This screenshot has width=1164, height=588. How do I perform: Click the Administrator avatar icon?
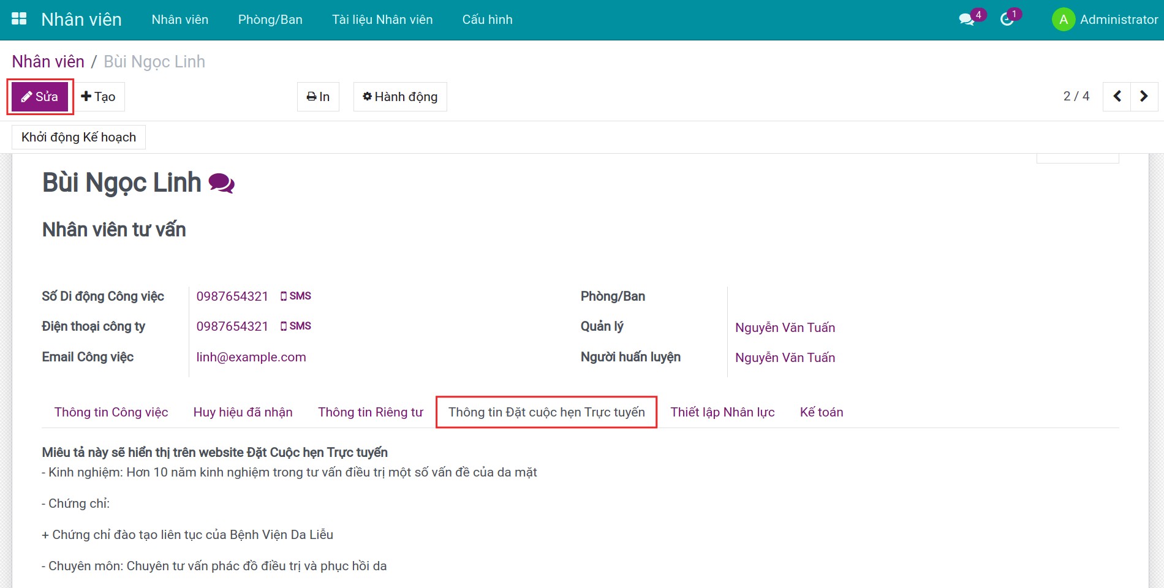(x=1063, y=20)
